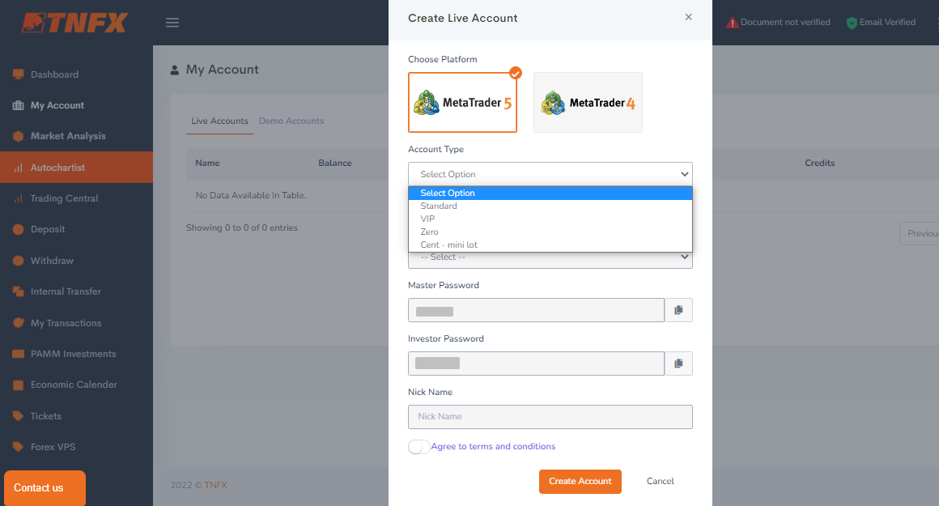Click the Nick Name input field
Viewport: 939px width, 506px height.
(550, 417)
